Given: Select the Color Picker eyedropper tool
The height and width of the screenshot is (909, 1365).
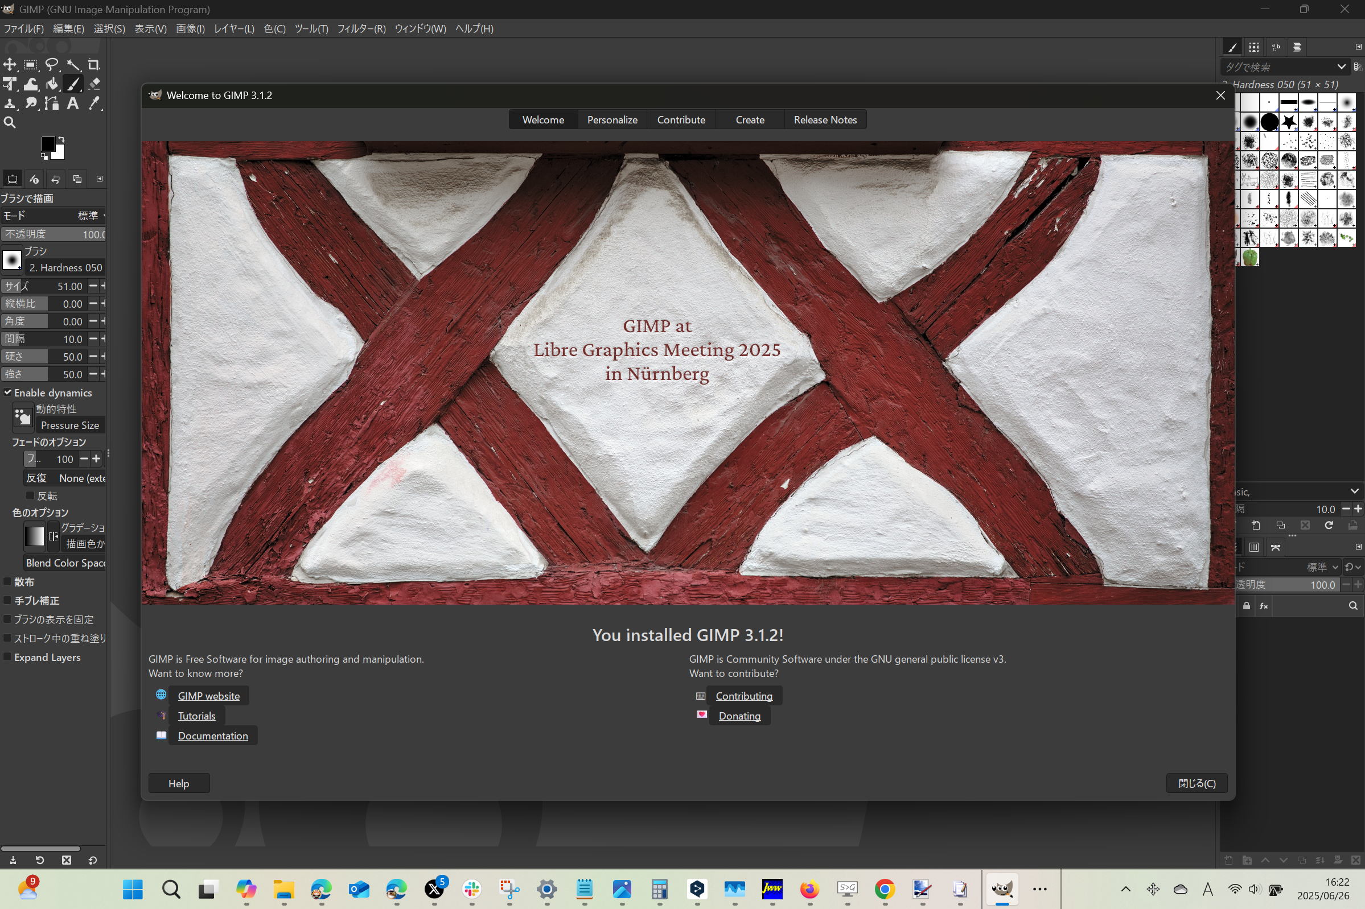Looking at the screenshot, I should pyautogui.click(x=94, y=103).
